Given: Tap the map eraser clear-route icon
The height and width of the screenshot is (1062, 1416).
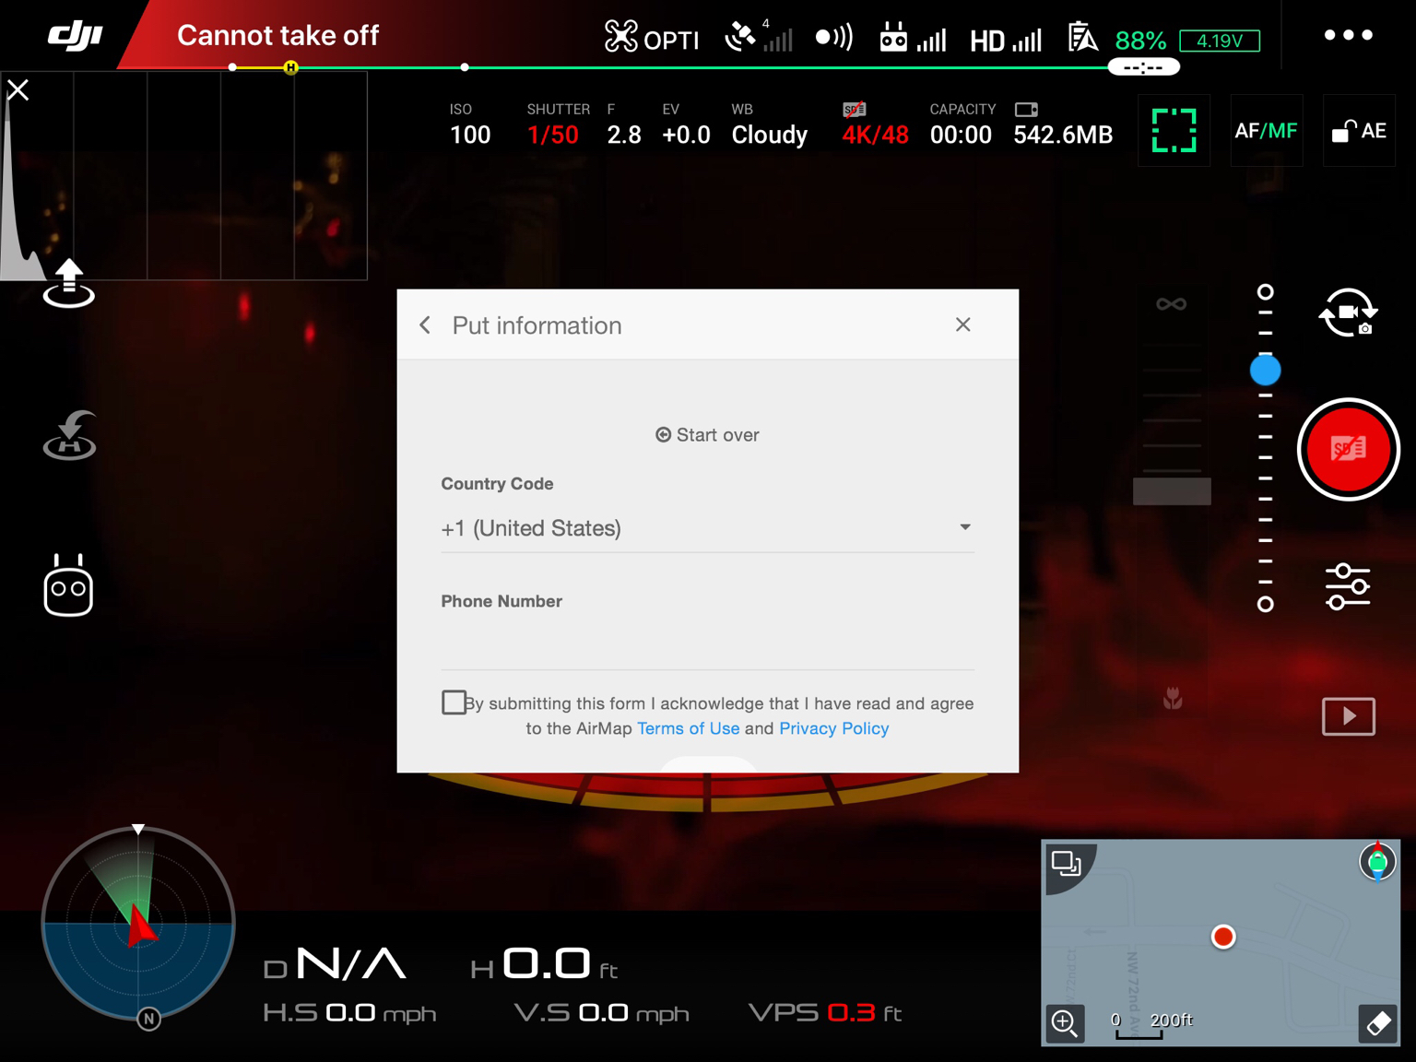Looking at the screenshot, I should click(1378, 1023).
